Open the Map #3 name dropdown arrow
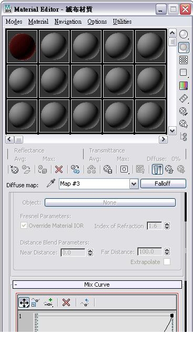Image resolution: width=193 pixels, height=345 pixels. click(x=134, y=184)
